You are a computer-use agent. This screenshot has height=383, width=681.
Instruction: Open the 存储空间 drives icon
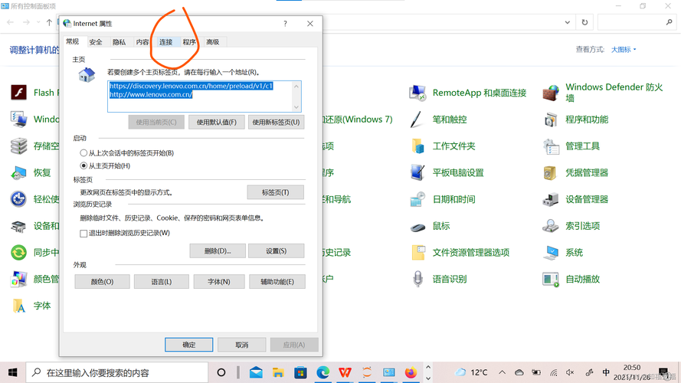pyautogui.click(x=18, y=146)
